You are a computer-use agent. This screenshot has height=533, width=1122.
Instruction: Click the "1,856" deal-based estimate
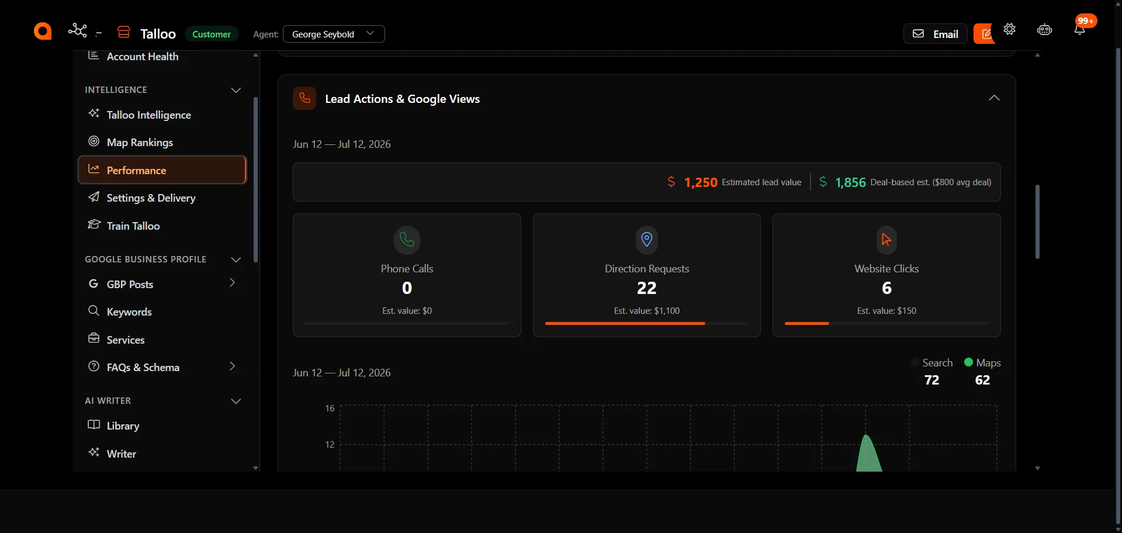(850, 182)
